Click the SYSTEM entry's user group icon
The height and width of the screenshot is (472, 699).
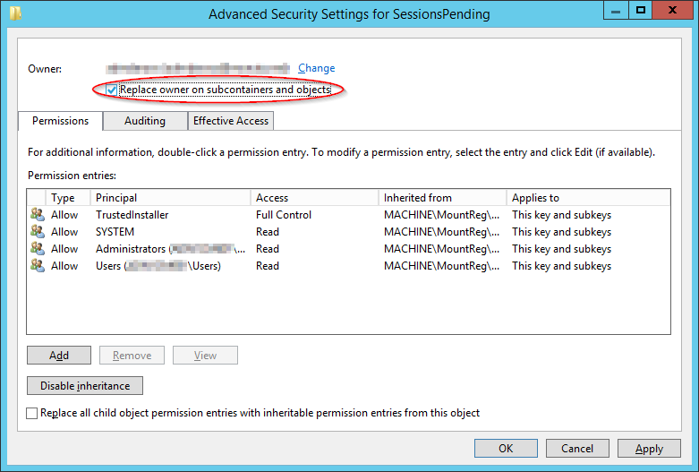(x=38, y=232)
